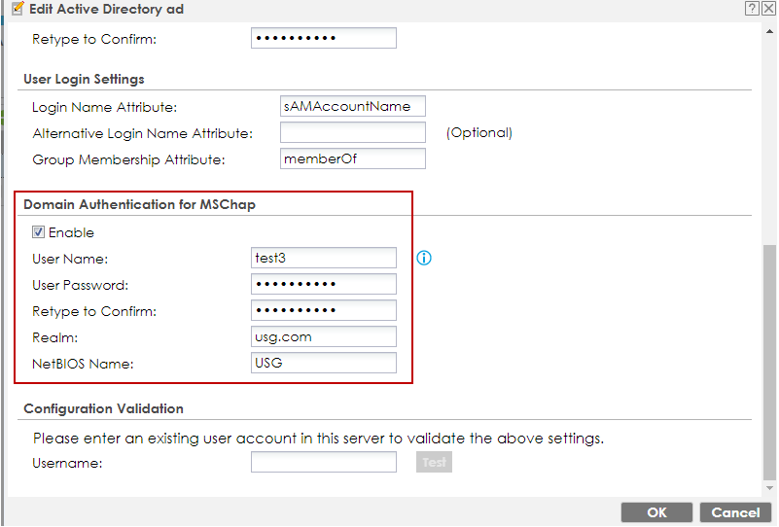This screenshot has height=527, width=779.
Task: Click the scrollbar down arrow
Action: (x=770, y=488)
